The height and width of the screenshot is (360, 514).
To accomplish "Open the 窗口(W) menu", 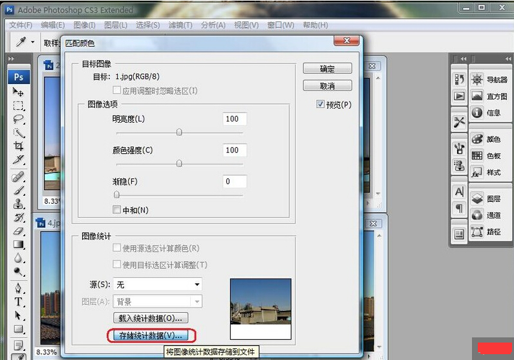I will click(281, 25).
